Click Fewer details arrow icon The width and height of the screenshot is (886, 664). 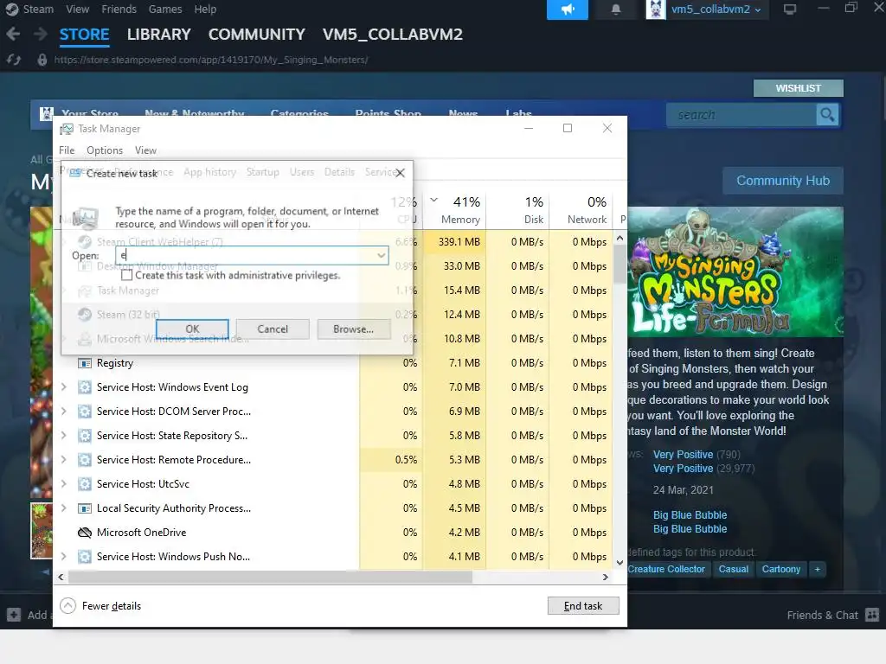(67, 606)
